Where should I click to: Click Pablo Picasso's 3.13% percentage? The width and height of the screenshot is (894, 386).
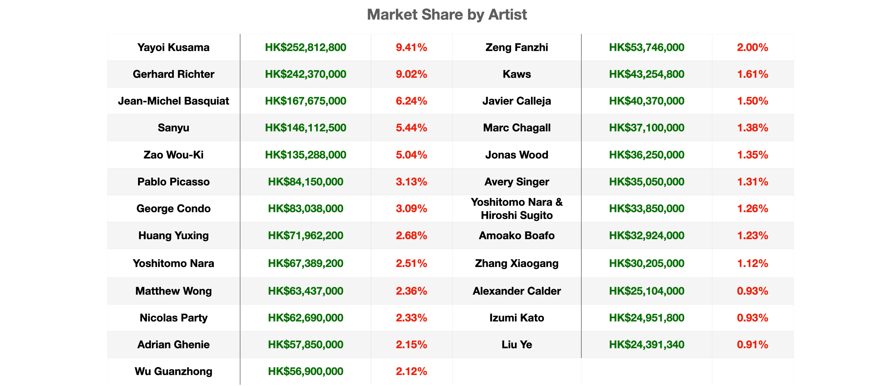click(x=411, y=182)
